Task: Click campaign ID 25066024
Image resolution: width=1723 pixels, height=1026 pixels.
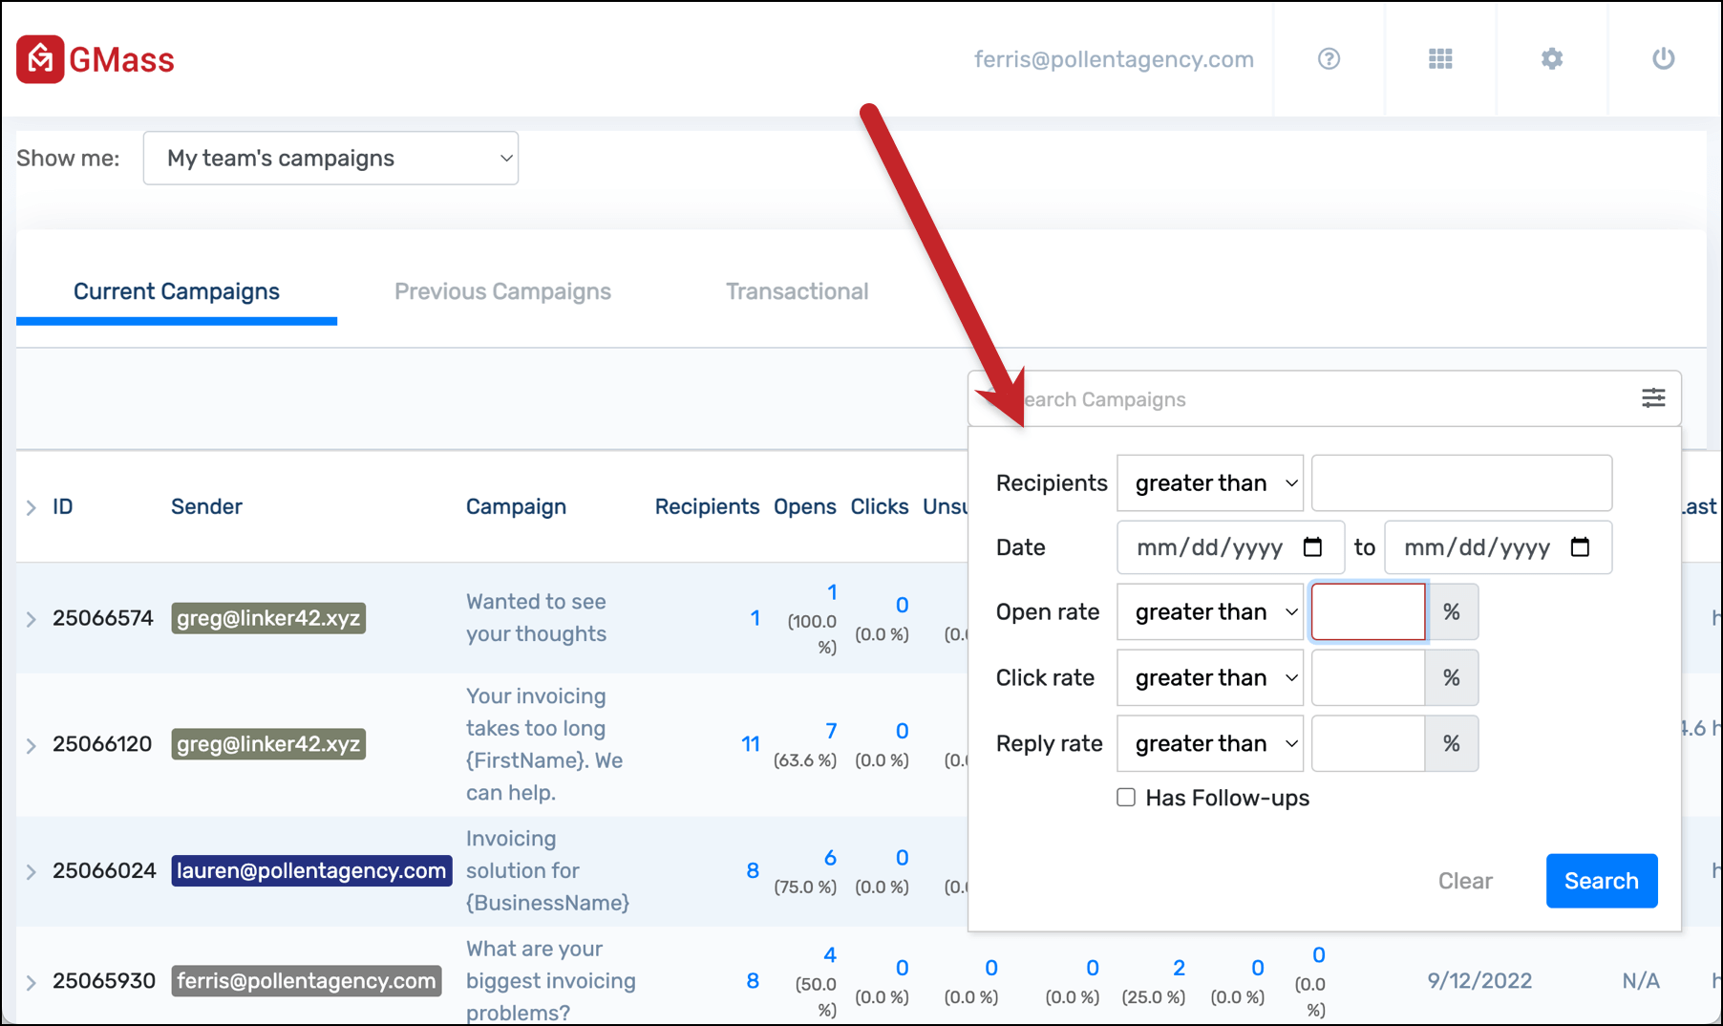Action: pos(104,871)
